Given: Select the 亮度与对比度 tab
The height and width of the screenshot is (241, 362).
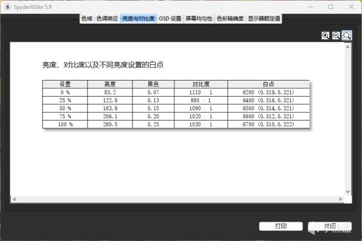Looking at the screenshot, I should (x=138, y=18).
